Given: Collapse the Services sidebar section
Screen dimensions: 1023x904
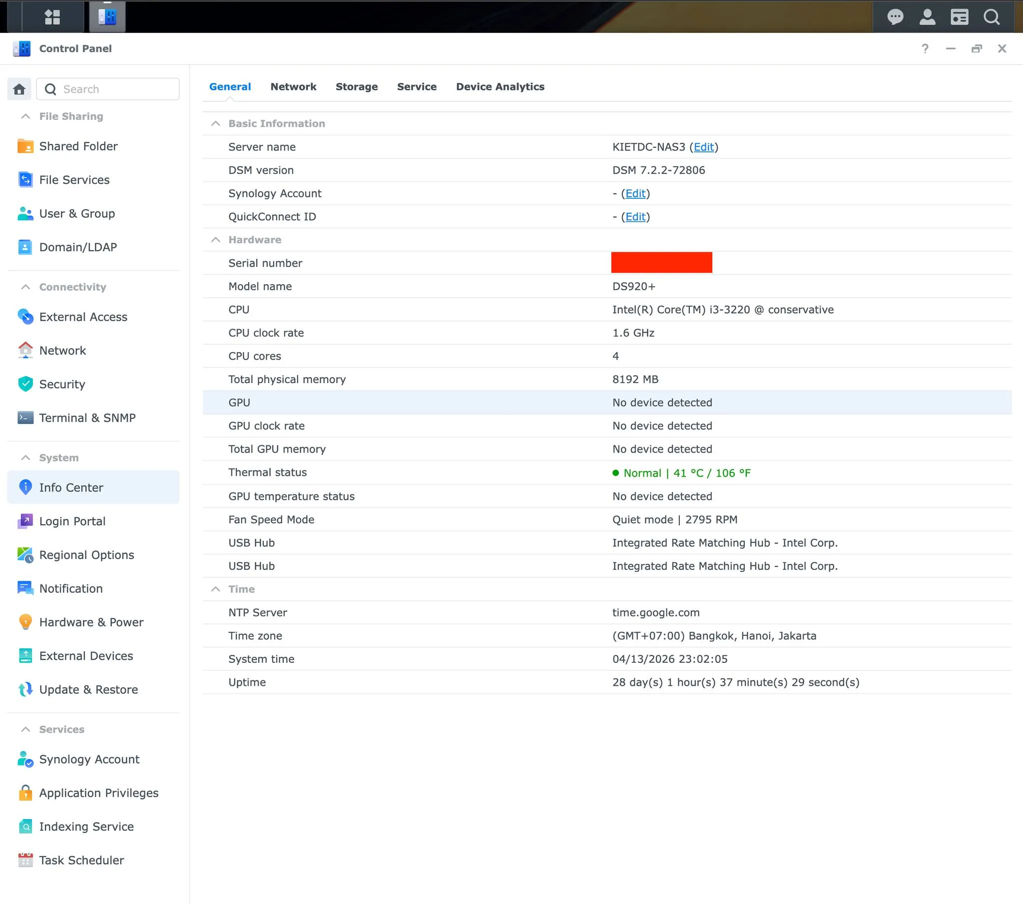Looking at the screenshot, I should click(x=25, y=729).
